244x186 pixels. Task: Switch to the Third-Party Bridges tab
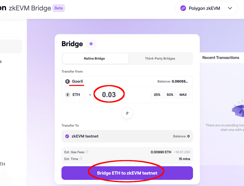(160, 58)
